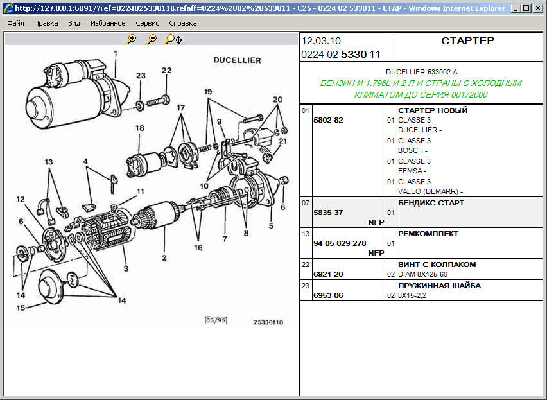Viewport: 547px width, 400px height.
Task: Click the DUCELLIER 533002 A subtitle
Action: coord(421,72)
